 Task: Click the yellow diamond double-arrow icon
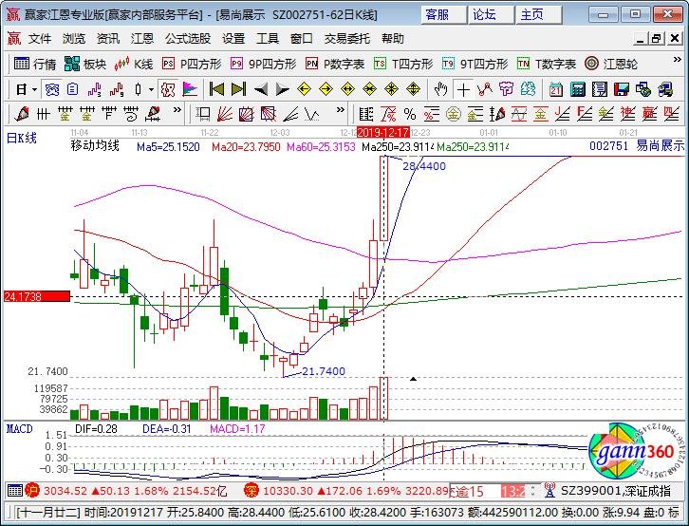pyautogui.click(x=347, y=89)
